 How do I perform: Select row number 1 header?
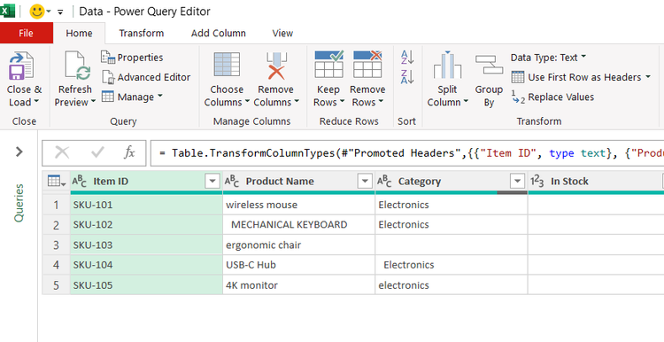tap(56, 205)
